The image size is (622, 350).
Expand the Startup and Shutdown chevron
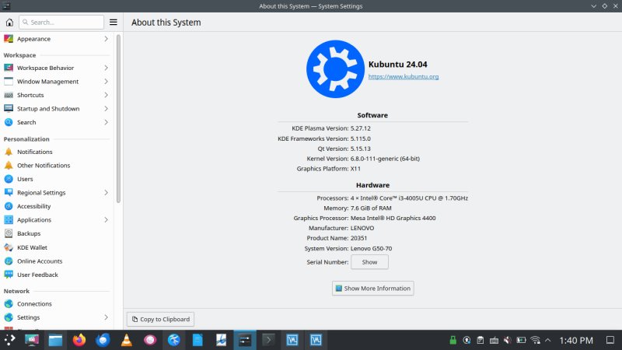tap(106, 109)
